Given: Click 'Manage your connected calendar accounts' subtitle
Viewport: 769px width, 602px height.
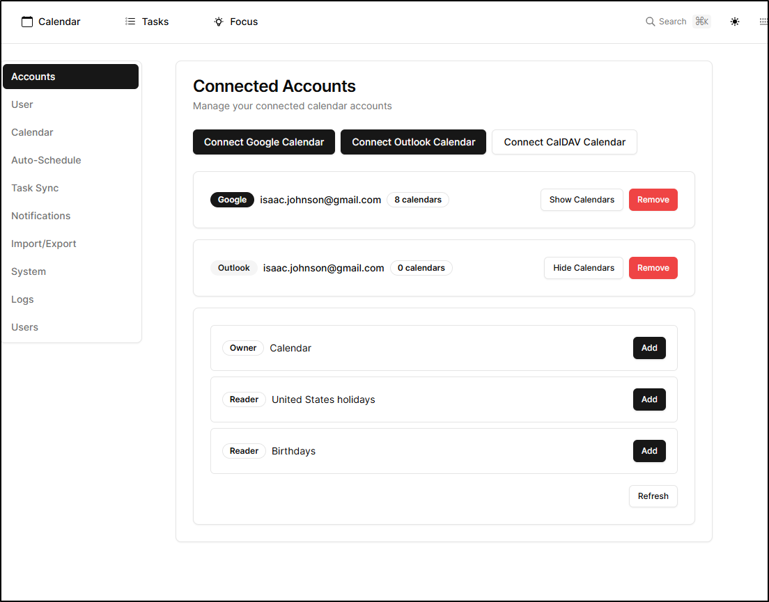Looking at the screenshot, I should point(293,106).
